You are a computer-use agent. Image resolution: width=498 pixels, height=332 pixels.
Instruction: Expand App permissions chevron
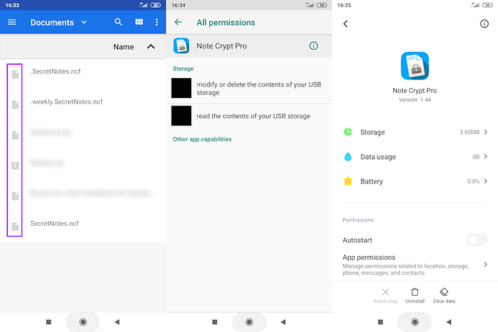point(486,264)
